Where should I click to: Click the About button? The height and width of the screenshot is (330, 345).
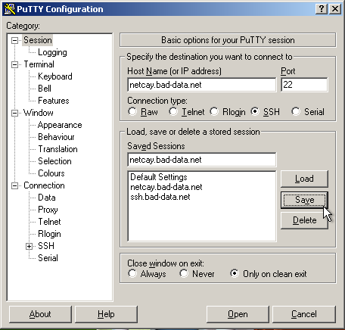coord(40,314)
